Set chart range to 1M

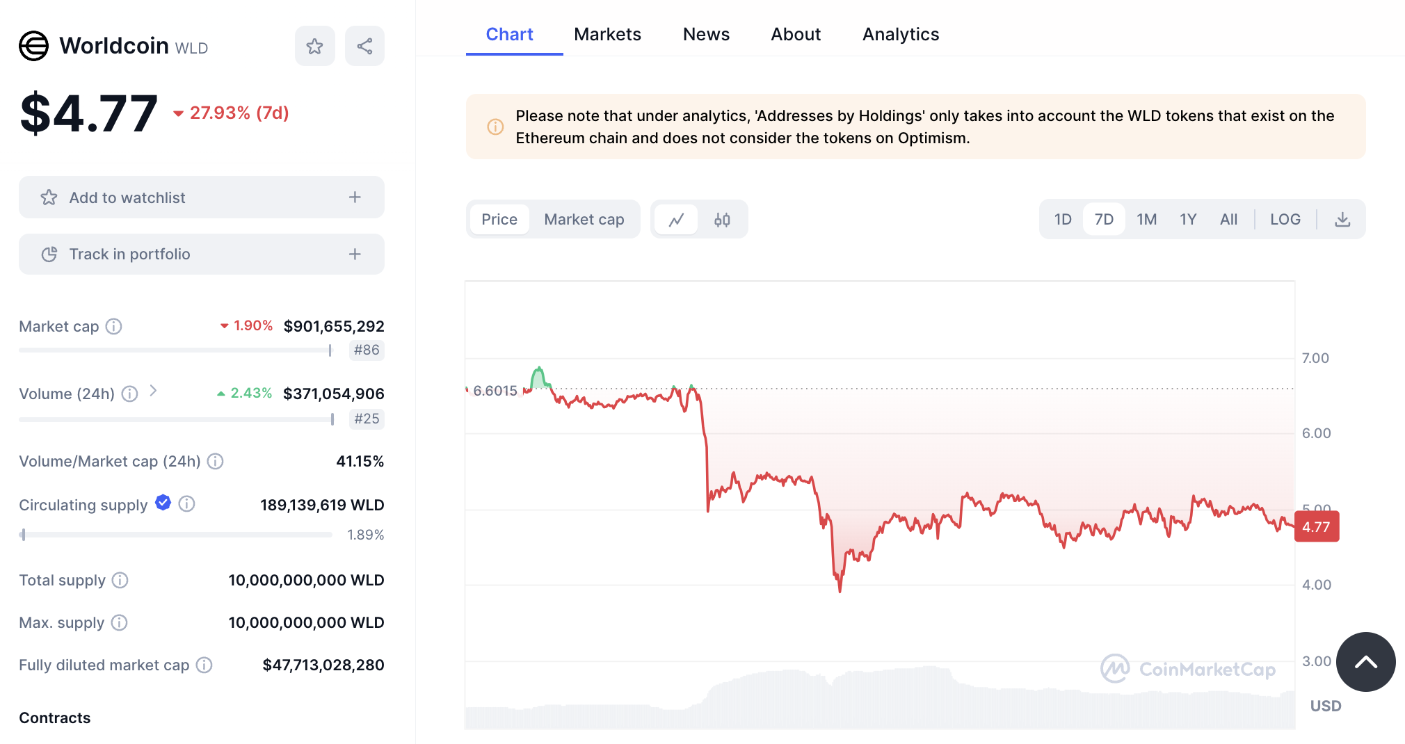point(1146,220)
